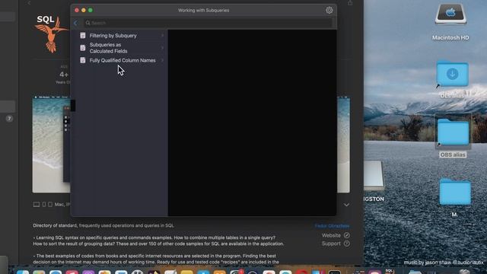Viewport: 487px width, 274px height.
Task: Open the developer name link in App Store
Action: coord(332,226)
